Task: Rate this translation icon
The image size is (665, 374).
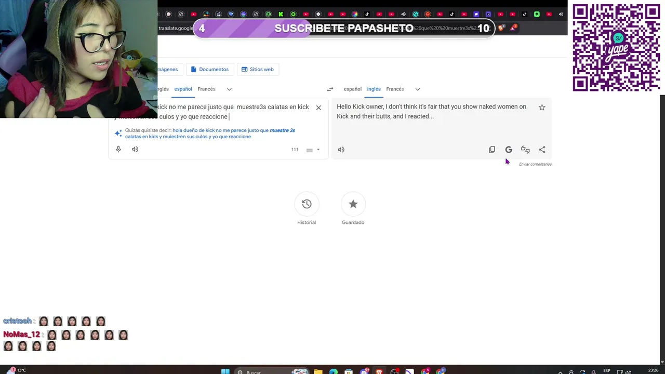Action: coord(525,150)
